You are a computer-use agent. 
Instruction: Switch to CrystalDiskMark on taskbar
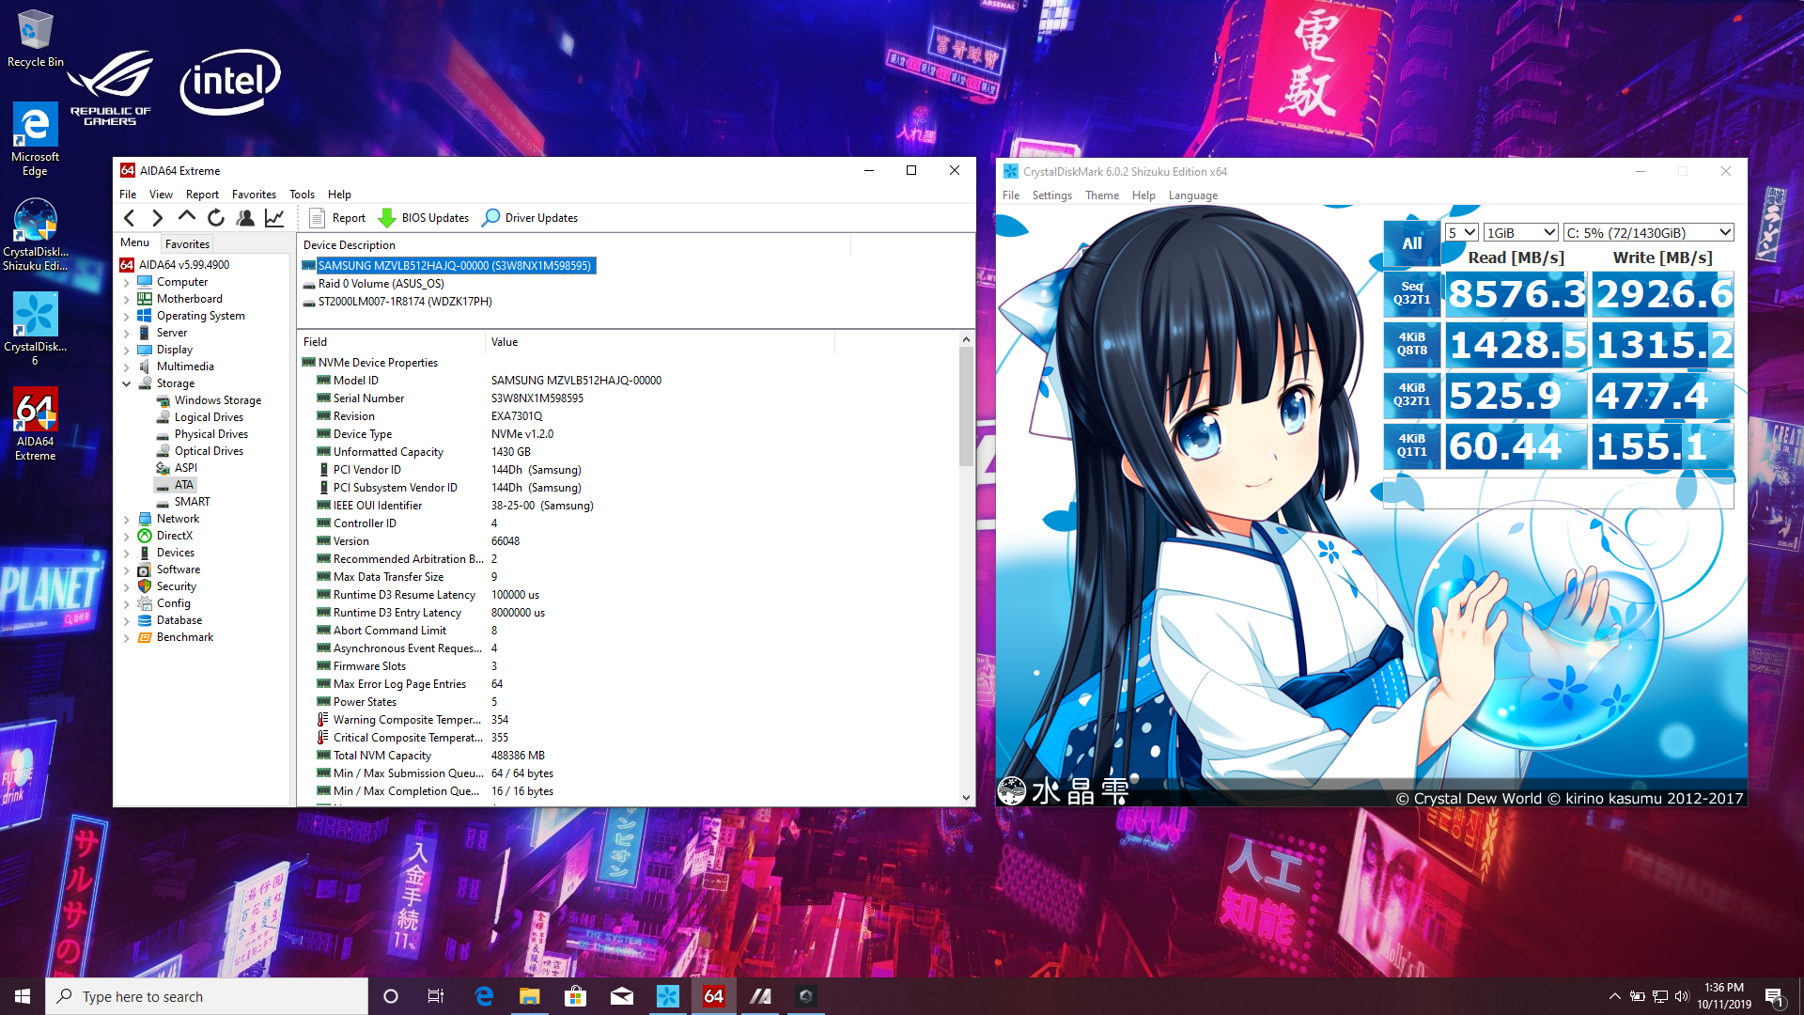click(668, 996)
